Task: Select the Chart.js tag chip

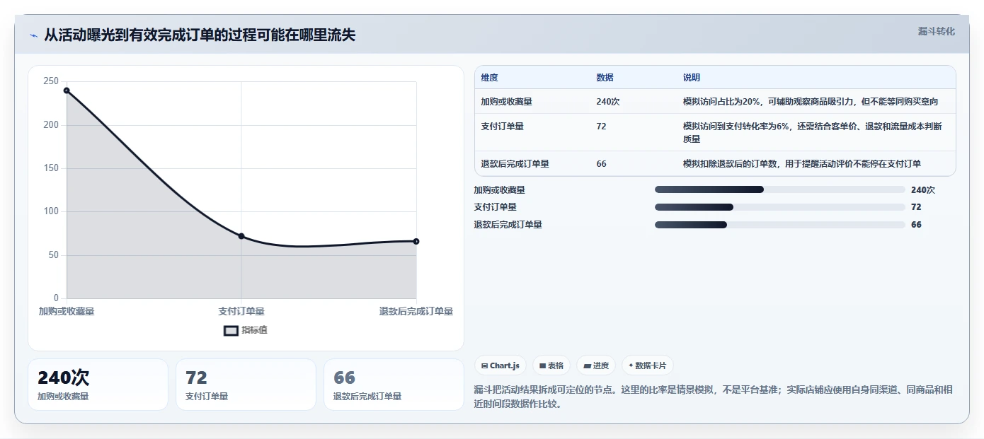Action: (500, 365)
